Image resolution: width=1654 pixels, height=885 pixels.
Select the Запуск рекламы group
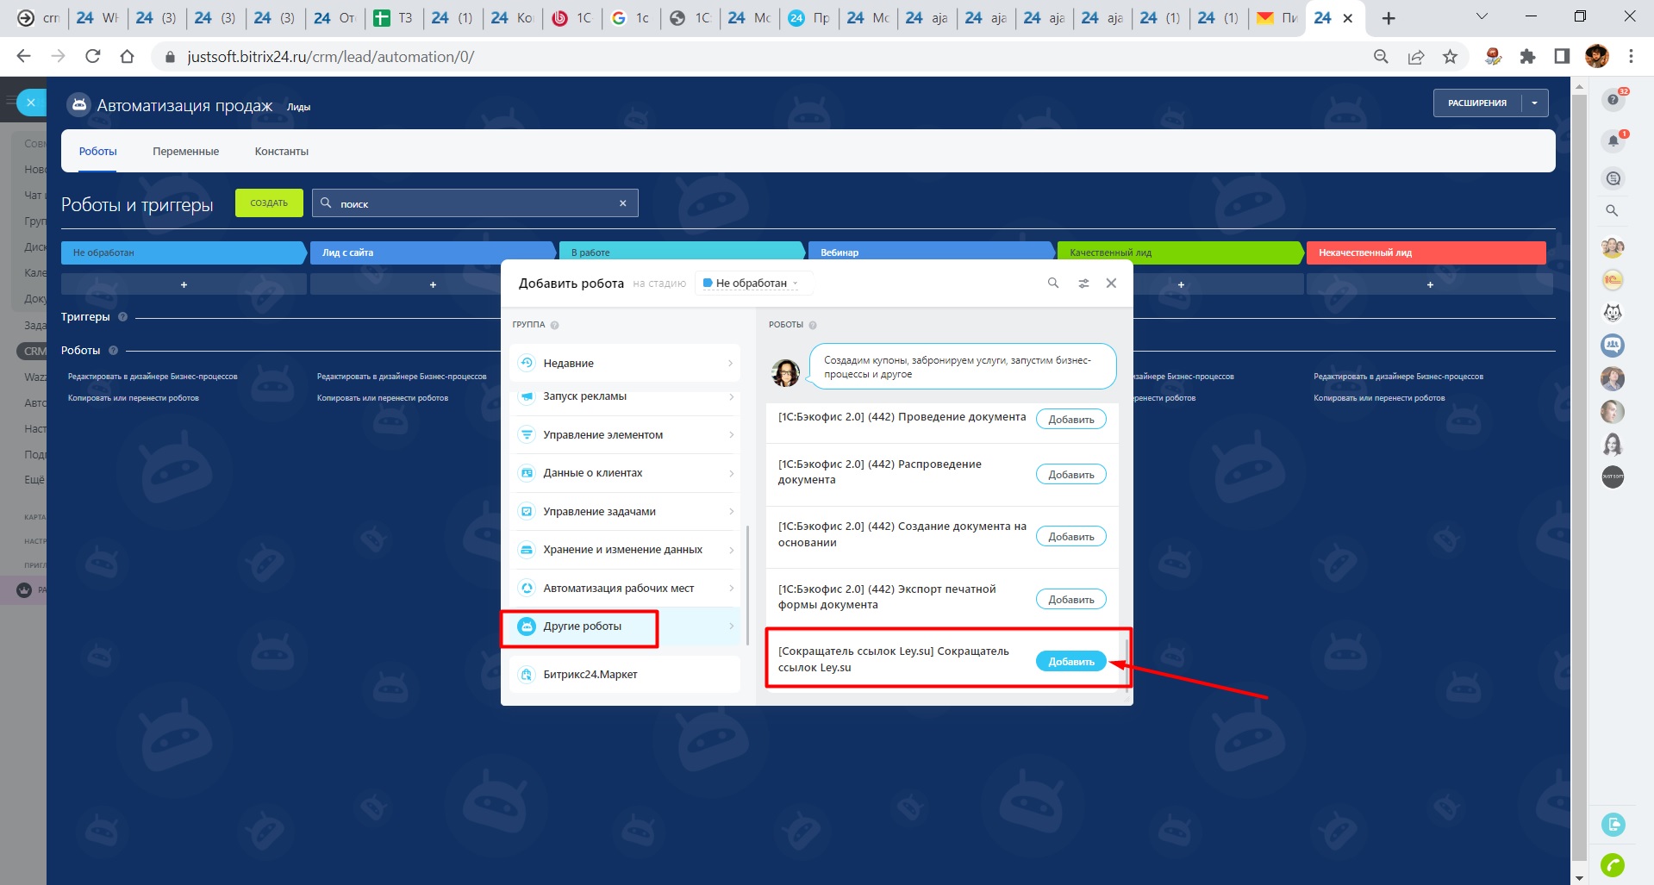(625, 396)
